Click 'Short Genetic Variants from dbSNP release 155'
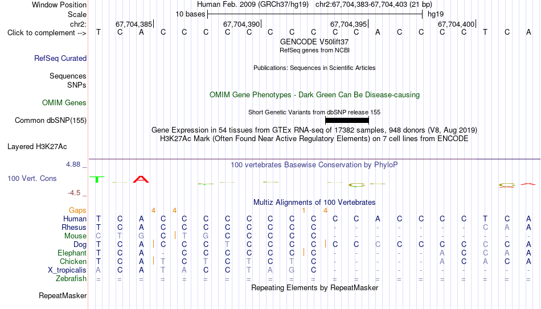541x309 pixels. tap(314, 112)
